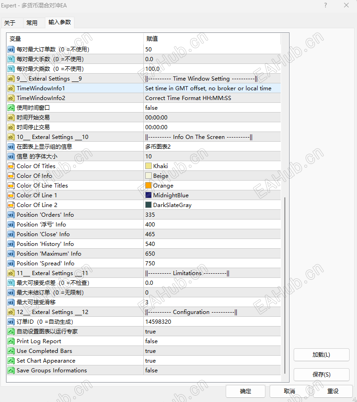Click the double-type icon beside 每对最大乘数
Image resolution: width=357 pixels, height=402 pixels.
click(x=11, y=69)
